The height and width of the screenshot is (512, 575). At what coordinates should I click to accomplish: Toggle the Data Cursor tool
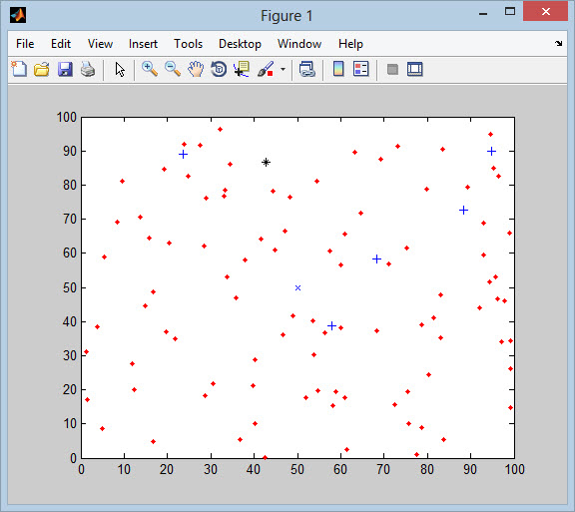coord(242,69)
